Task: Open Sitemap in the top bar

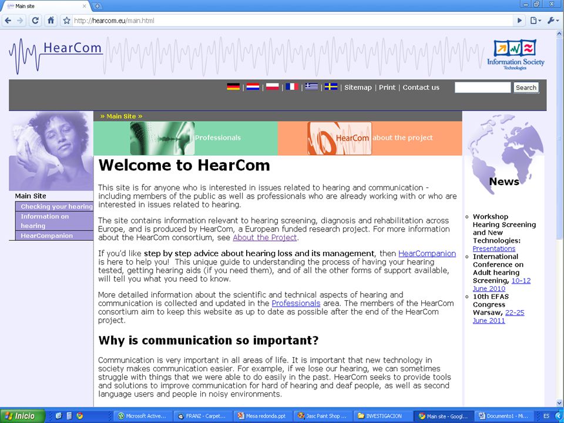Action: coord(358,88)
